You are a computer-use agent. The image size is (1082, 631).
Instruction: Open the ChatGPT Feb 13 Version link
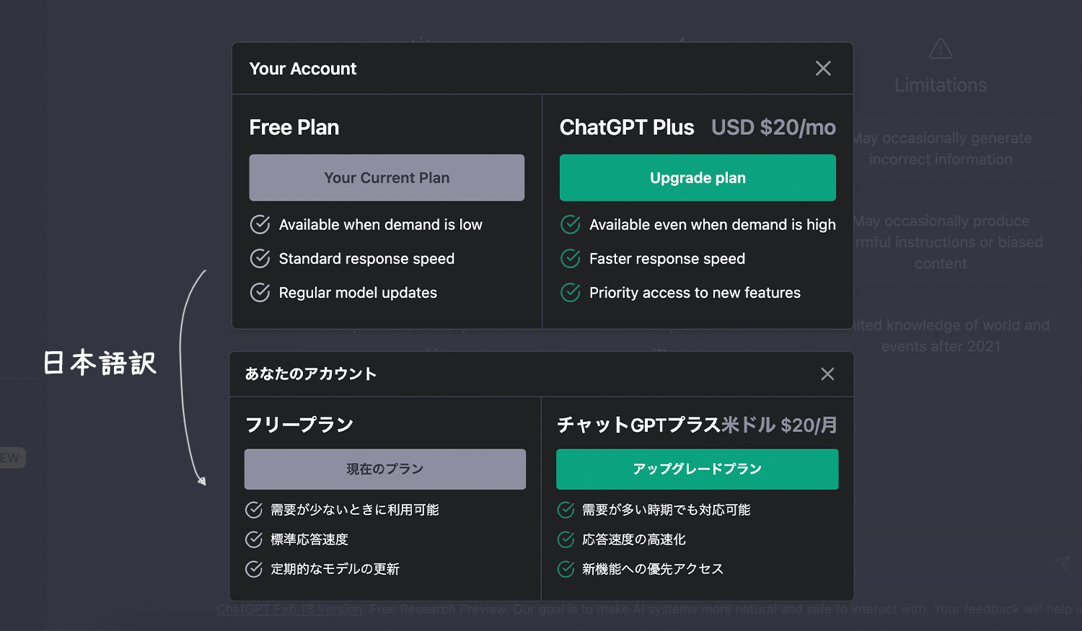pyautogui.click(x=289, y=609)
